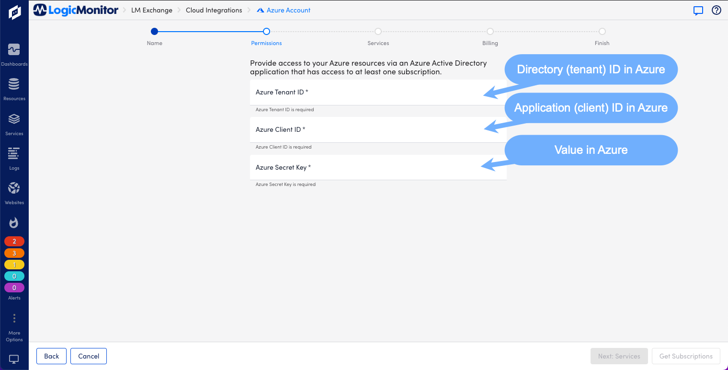Image resolution: width=728 pixels, height=370 pixels.
Task: Click Azure Account breadcrumb
Action: click(x=284, y=10)
